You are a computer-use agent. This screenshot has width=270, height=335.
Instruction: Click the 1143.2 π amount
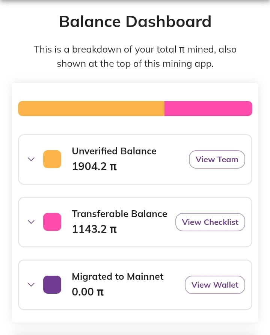click(x=94, y=229)
